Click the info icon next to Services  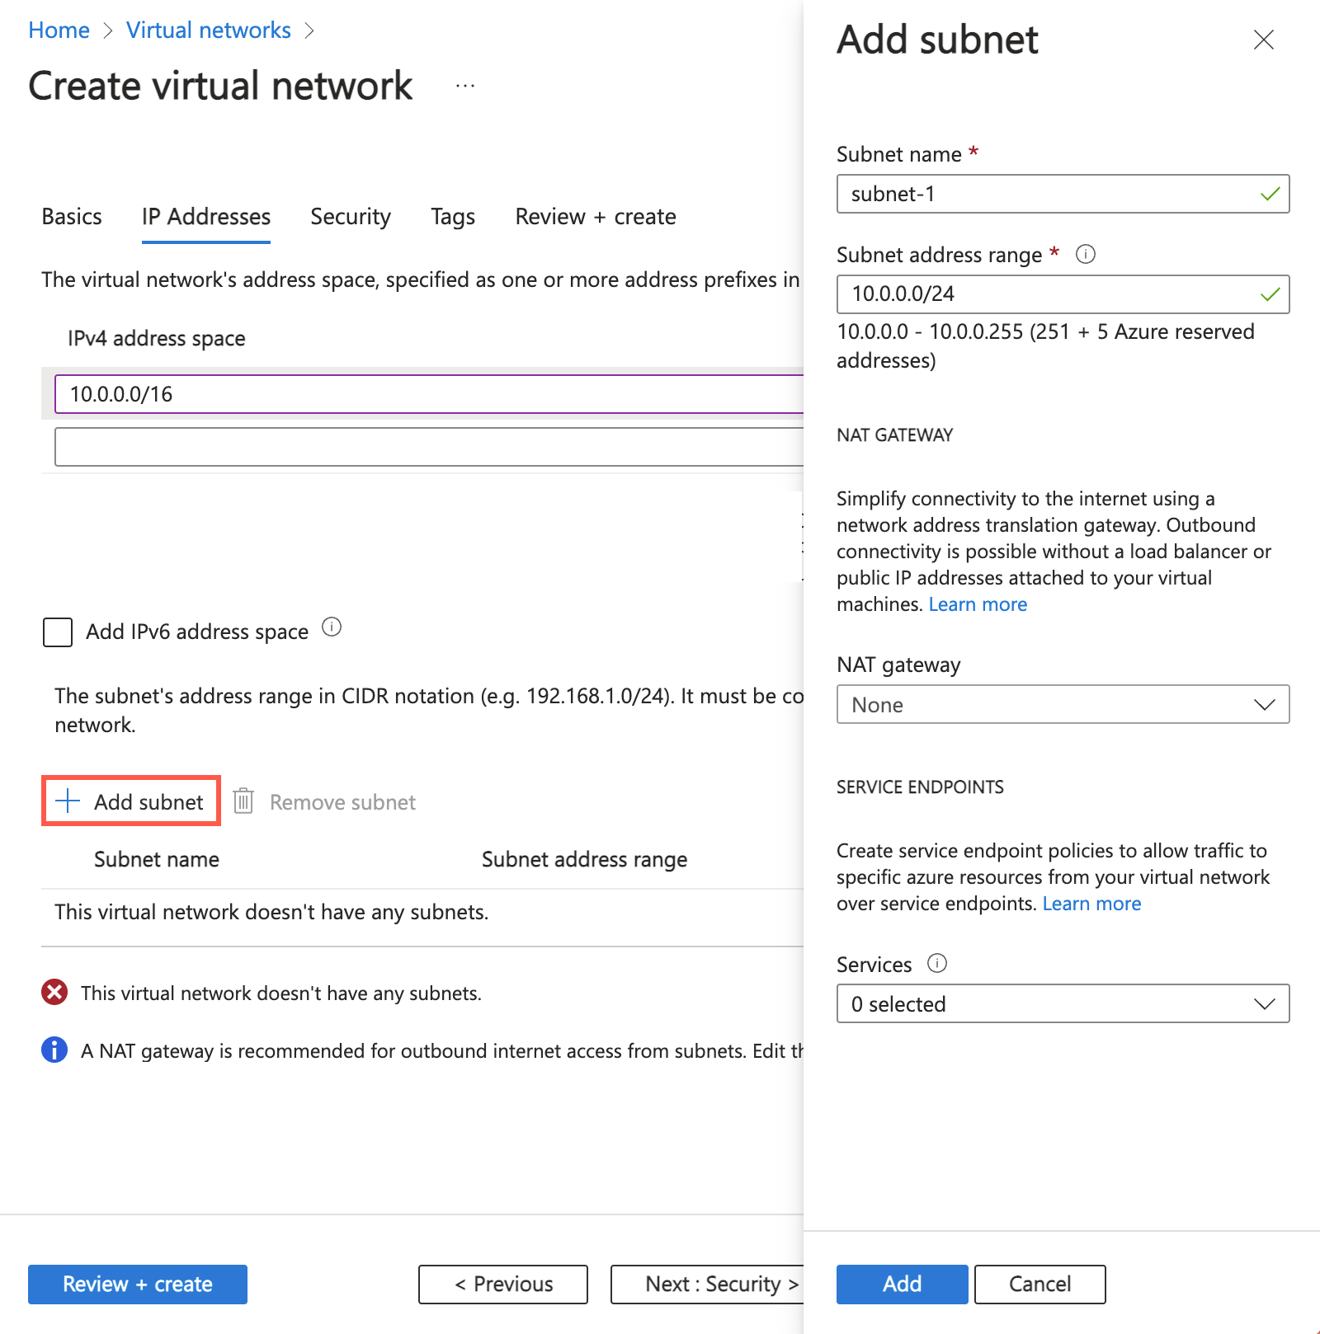[x=937, y=963]
